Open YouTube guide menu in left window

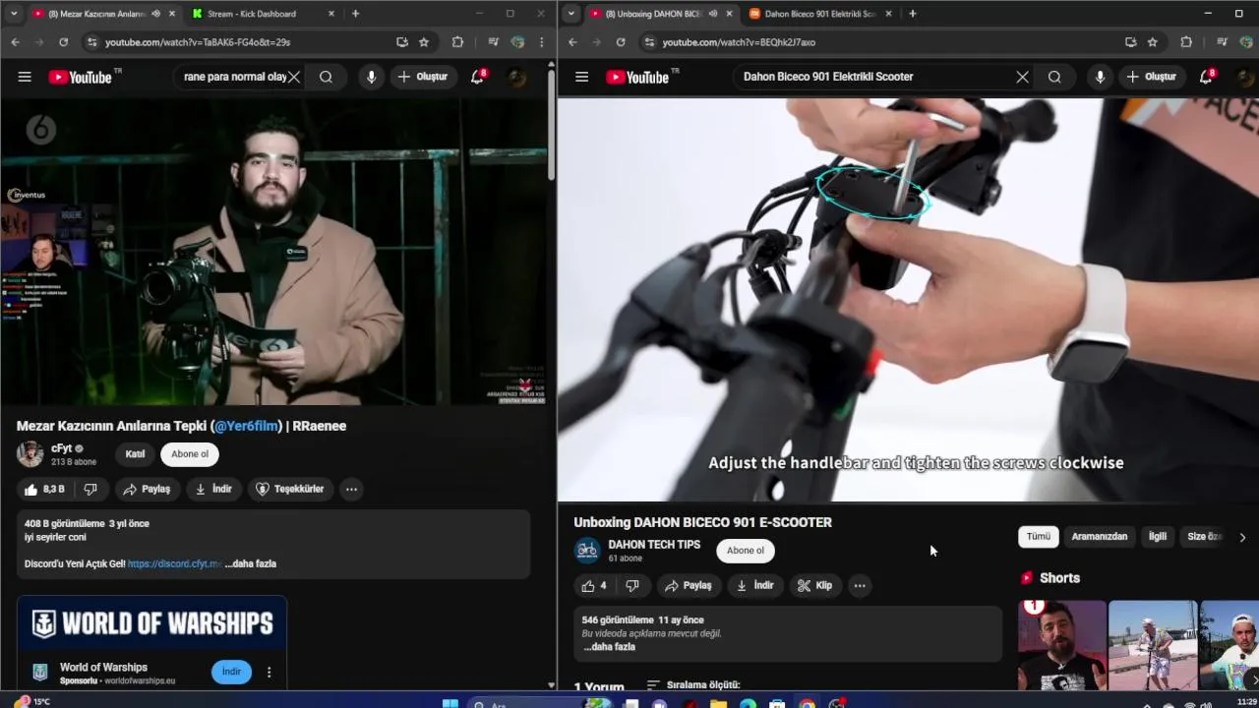(25, 77)
